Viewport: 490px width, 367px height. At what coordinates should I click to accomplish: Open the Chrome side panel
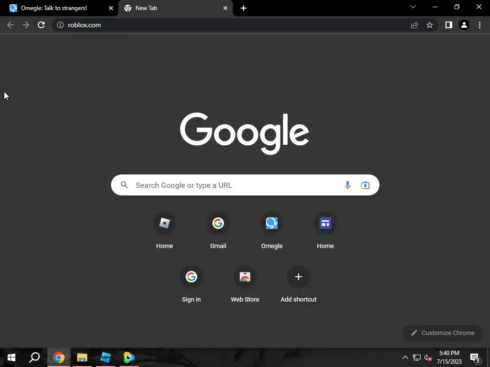click(449, 25)
